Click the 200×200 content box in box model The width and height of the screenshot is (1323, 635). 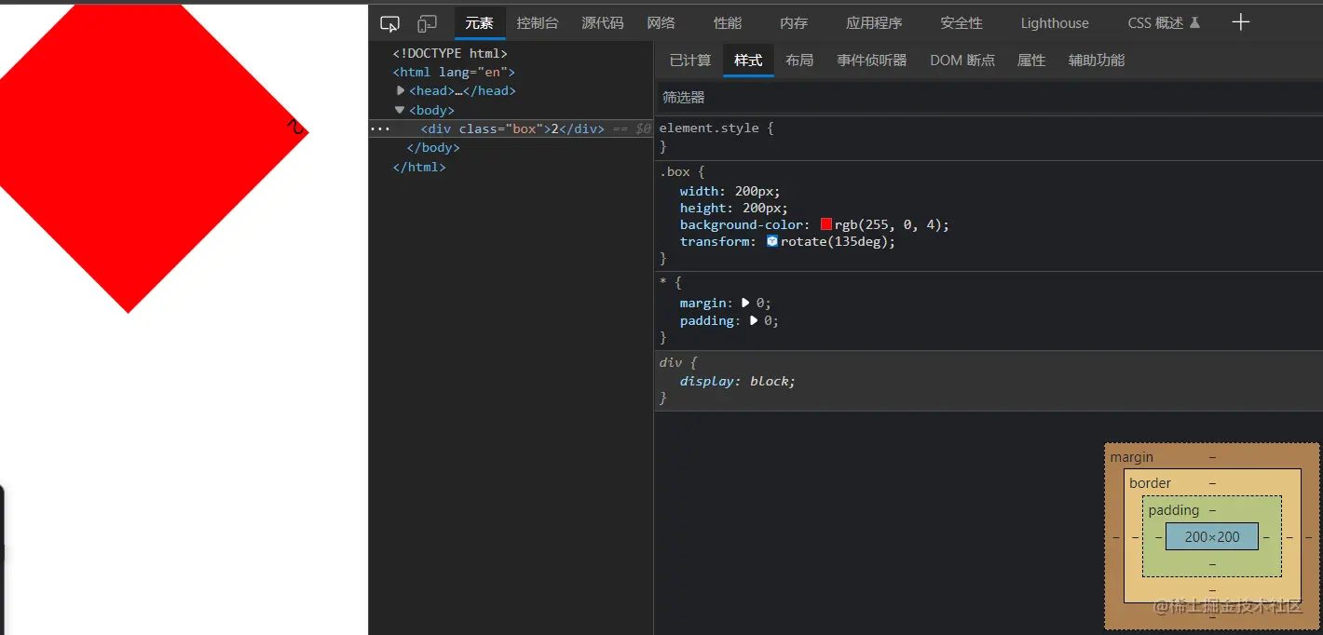click(x=1212, y=536)
